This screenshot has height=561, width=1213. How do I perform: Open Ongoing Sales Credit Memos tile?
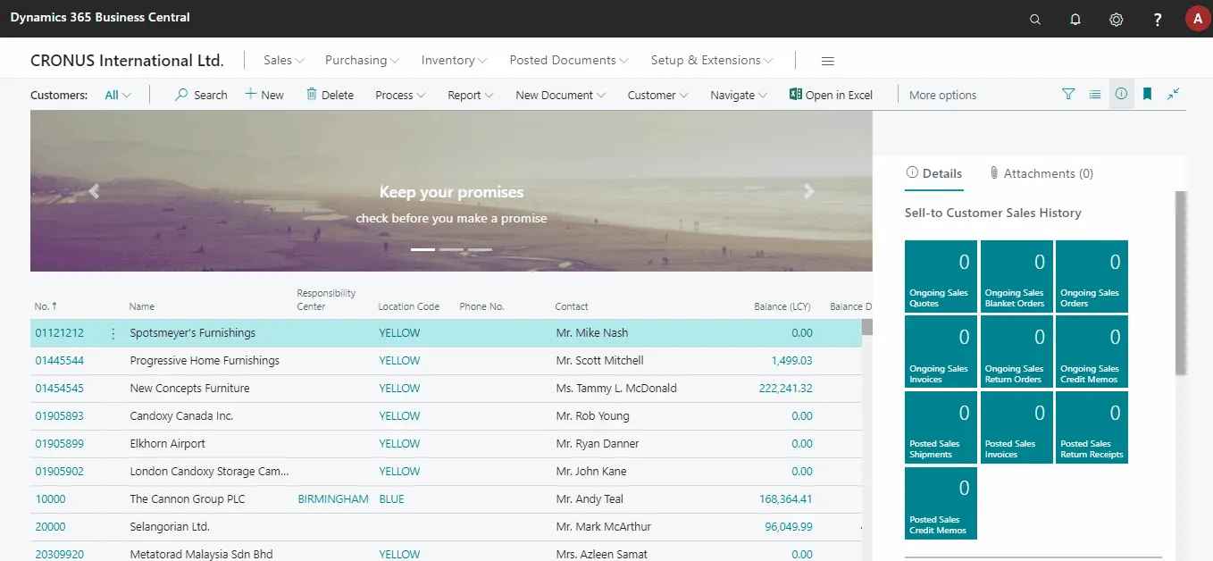click(1092, 351)
